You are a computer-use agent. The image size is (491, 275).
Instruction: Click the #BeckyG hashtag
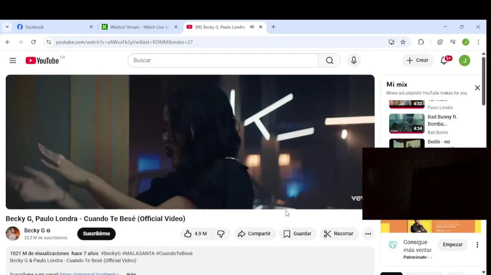click(x=111, y=254)
